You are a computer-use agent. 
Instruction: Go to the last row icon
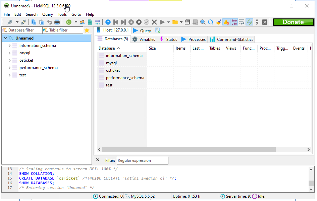123,22
